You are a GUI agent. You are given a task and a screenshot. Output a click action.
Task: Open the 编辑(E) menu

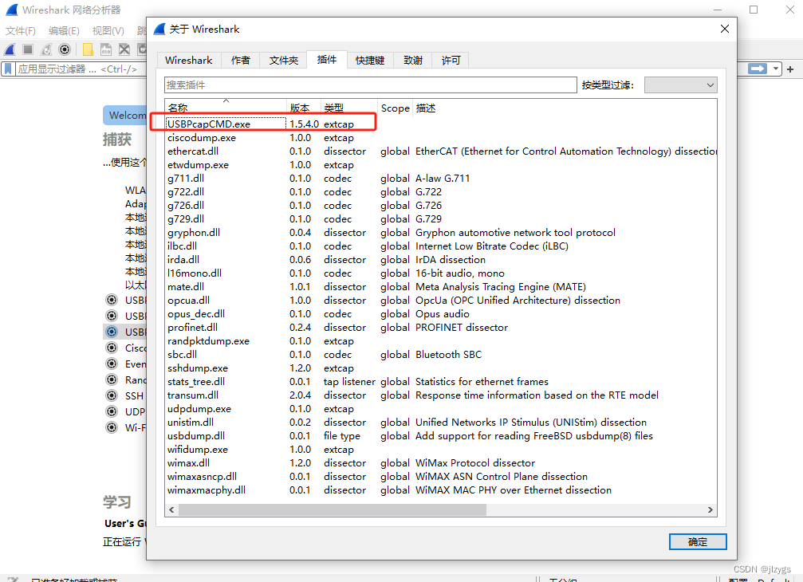(64, 31)
